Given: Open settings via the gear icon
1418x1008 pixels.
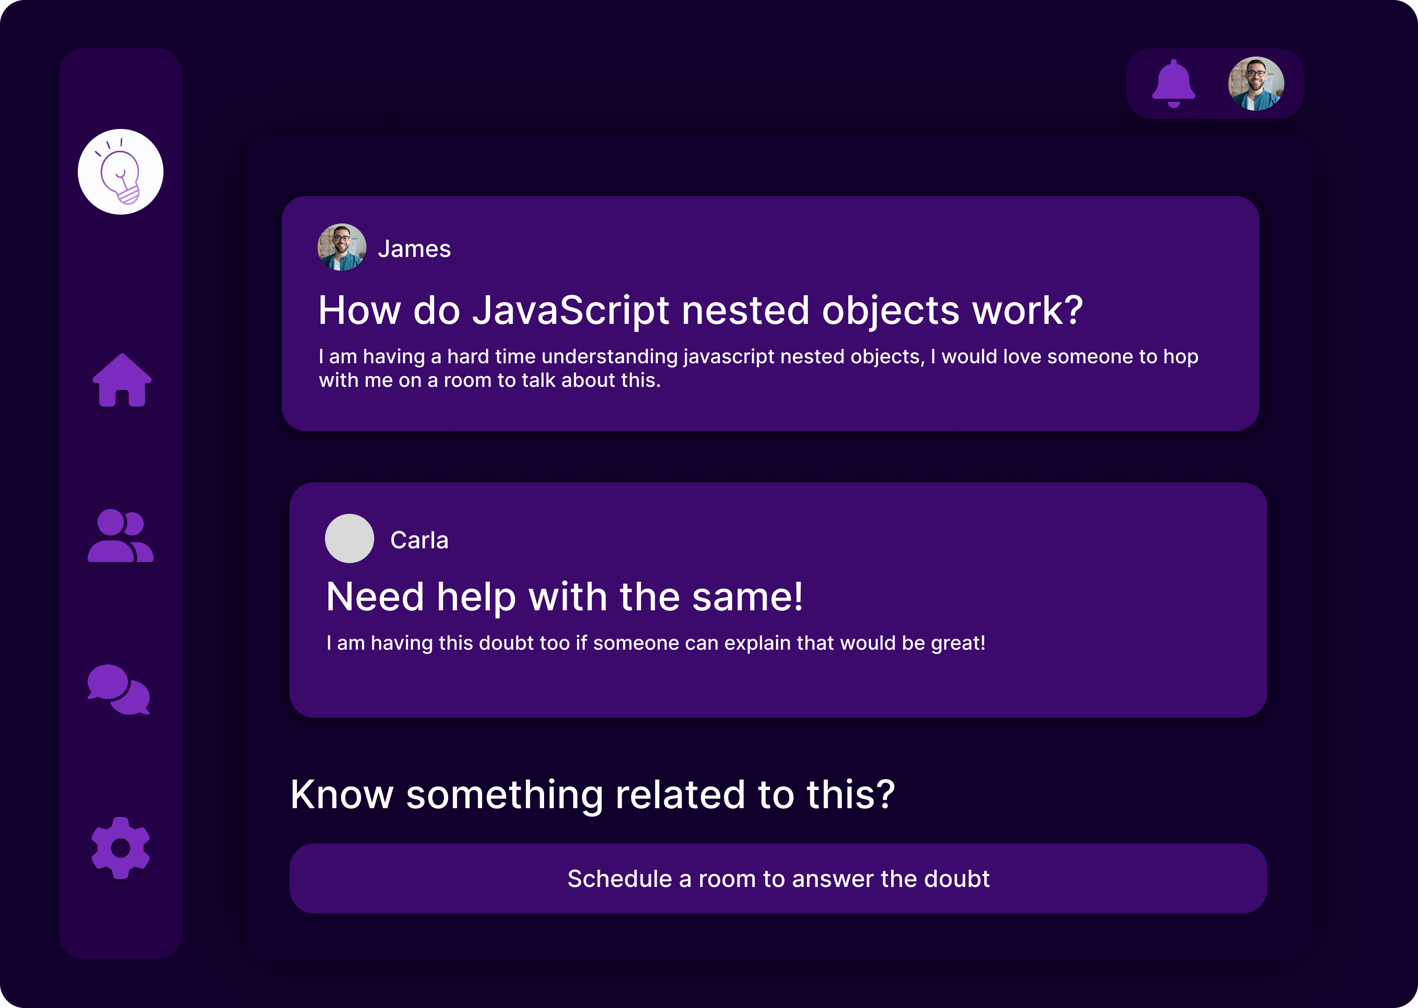Looking at the screenshot, I should point(121,847).
